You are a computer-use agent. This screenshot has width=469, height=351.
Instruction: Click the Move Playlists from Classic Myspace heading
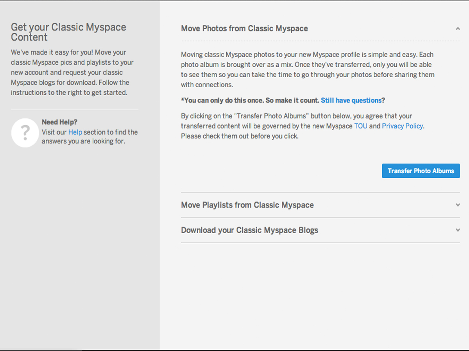[x=247, y=205]
